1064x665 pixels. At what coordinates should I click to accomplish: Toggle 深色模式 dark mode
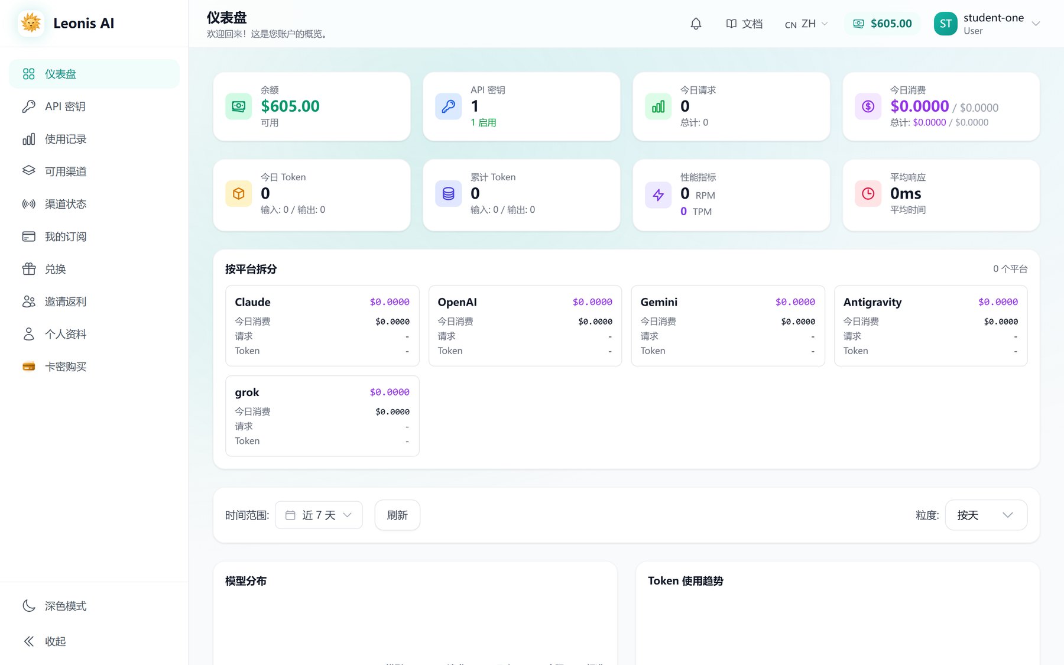coord(94,606)
